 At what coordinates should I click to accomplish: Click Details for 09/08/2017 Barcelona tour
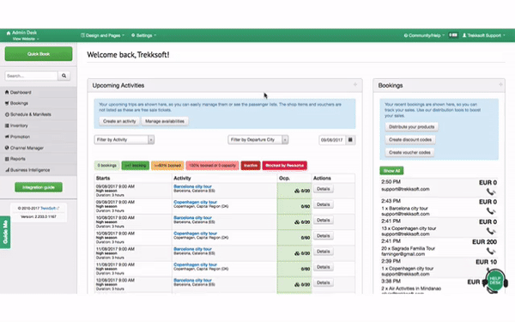(x=324, y=189)
